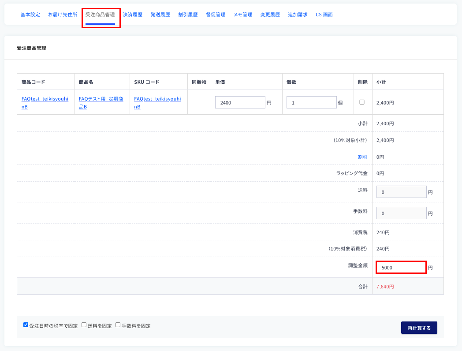This screenshot has width=462, height=351.
Task: Select the 受注商品管理 tab
Action: [x=100, y=15]
